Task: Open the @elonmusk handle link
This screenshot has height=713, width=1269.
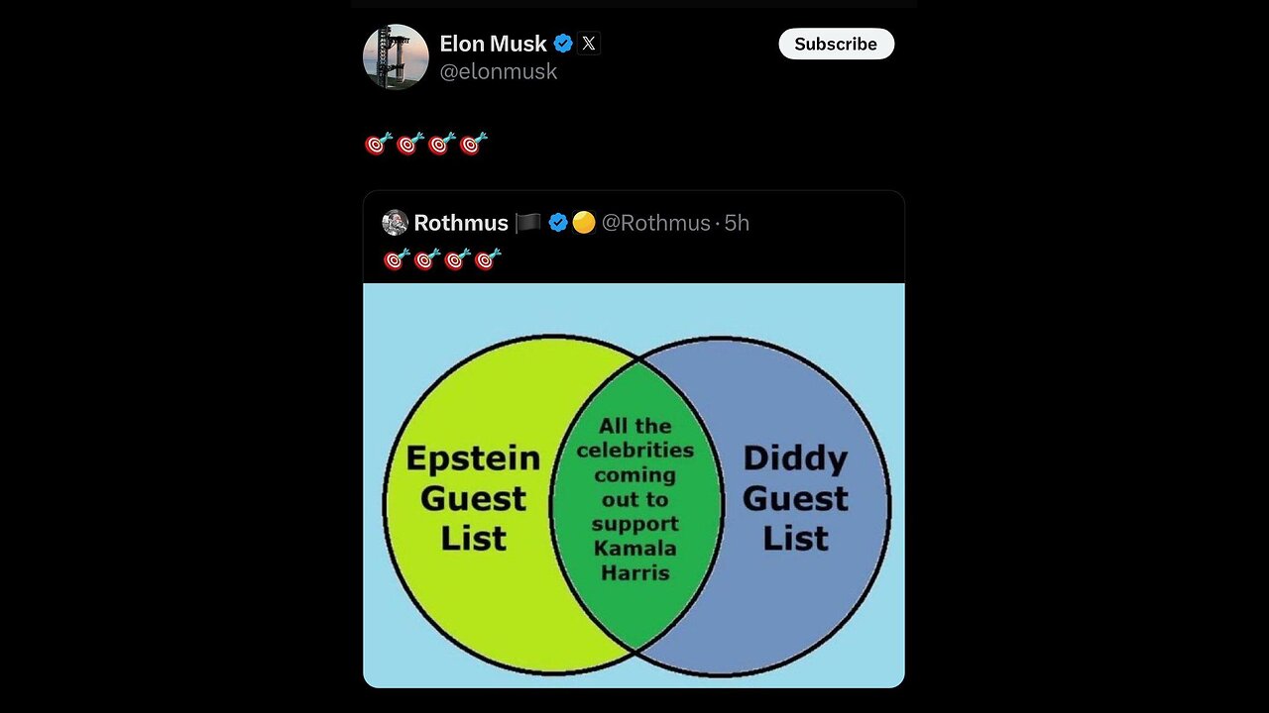Action: click(498, 71)
